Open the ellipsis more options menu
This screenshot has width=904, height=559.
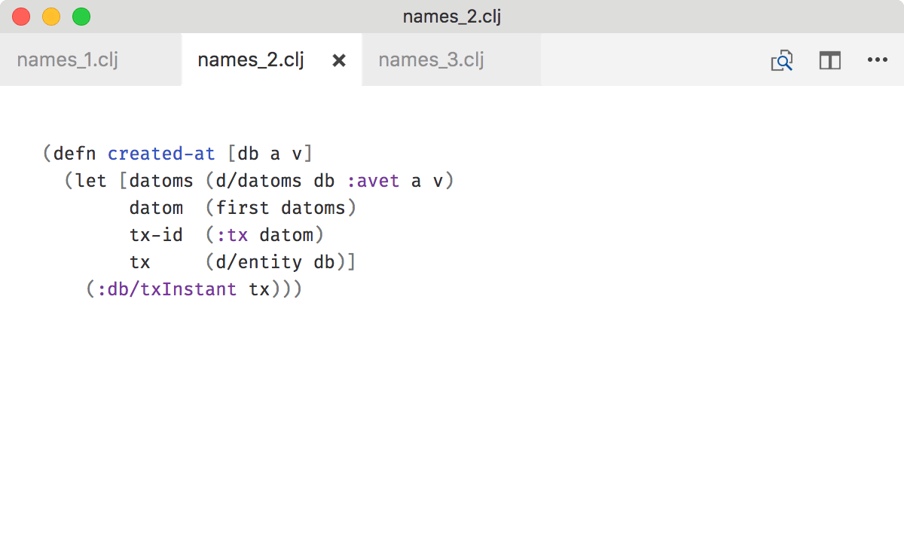click(878, 60)
